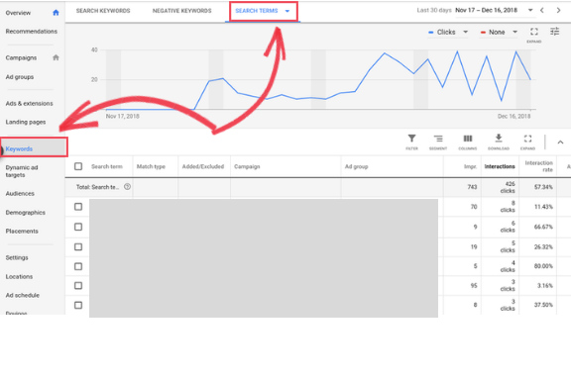Screen dimensions: 571x380
Task: Open the date range dropdown arrow
Action: tap(530, 10)
